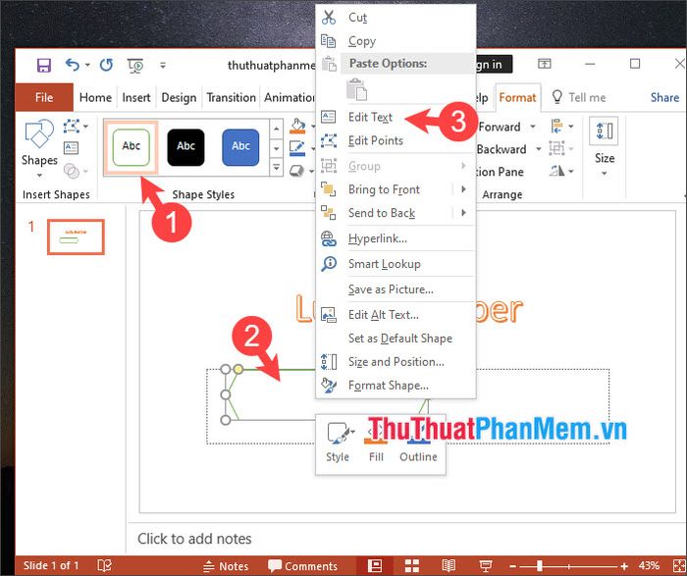687x576 pixels.
Task: Click the zoom slider handle
Action: point(540,566)
